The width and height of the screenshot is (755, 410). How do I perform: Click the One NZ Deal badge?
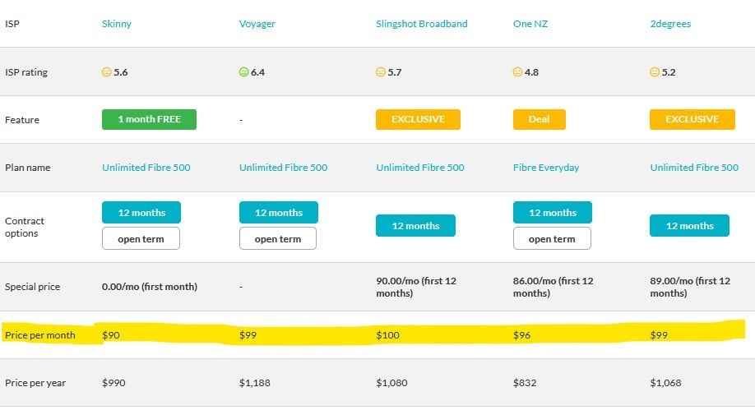click(x=539, y=119)
